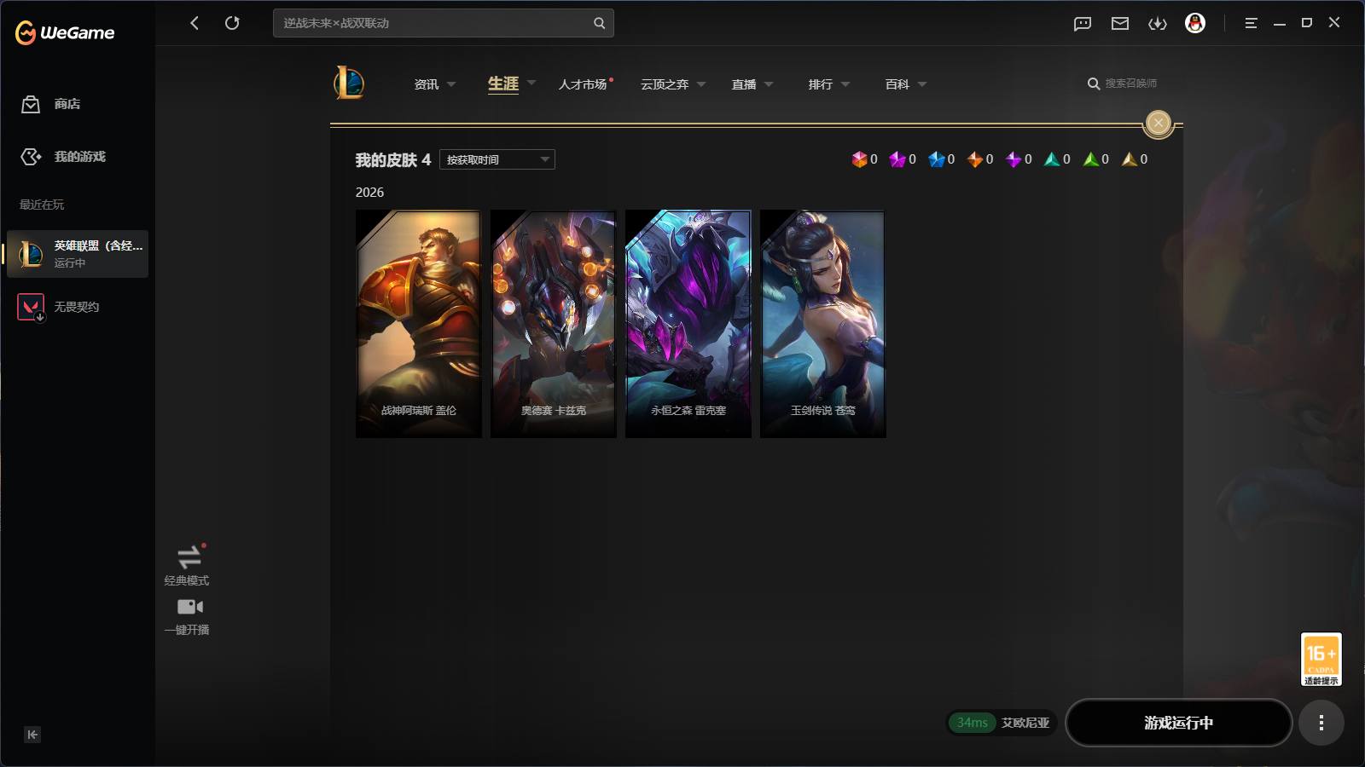Click the 2026 year label
This screenshot has height=767, width=1365.
click(x=369, y=193)
